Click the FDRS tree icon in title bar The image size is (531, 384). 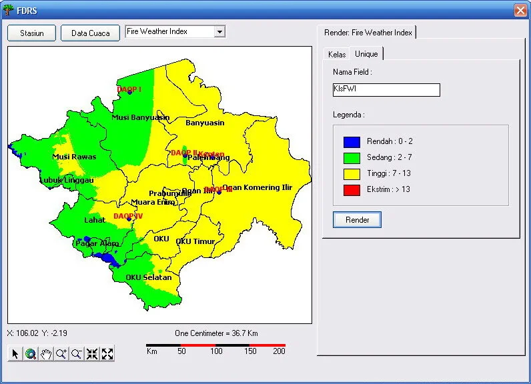(x=9, y=10)
